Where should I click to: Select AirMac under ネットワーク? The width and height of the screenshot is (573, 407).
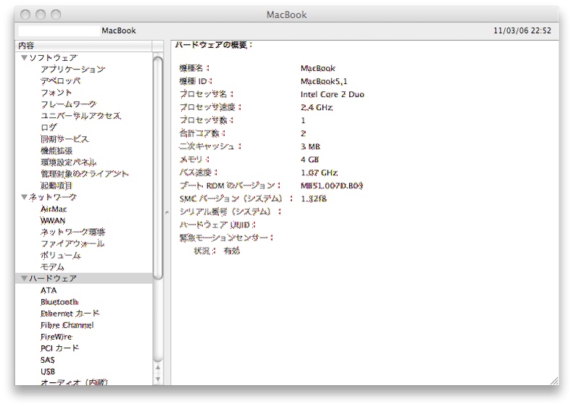coord(54,209)
